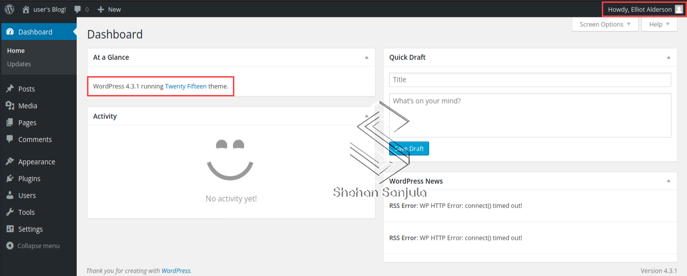This screenshot has height=276, width=687.
Task: Expand the Screen Options dropdown
Action: 605,24
